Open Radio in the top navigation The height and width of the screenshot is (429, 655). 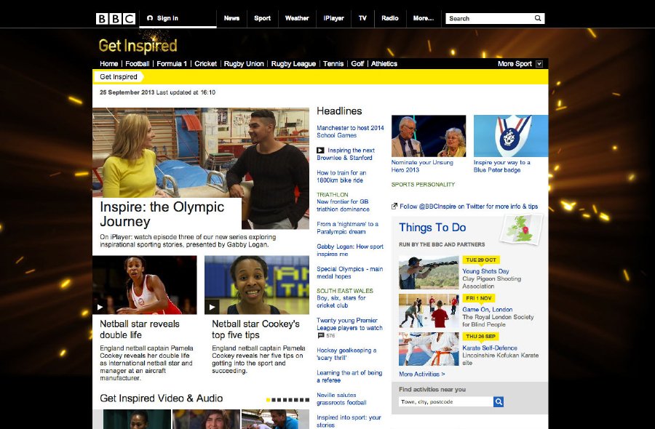point(390,18)
